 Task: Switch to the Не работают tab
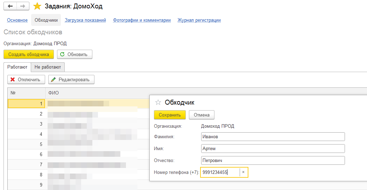pos(48,67)
